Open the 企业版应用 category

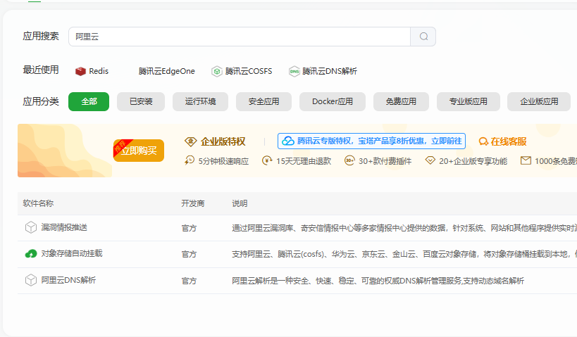pyautogui.click(x=539, y=101)
